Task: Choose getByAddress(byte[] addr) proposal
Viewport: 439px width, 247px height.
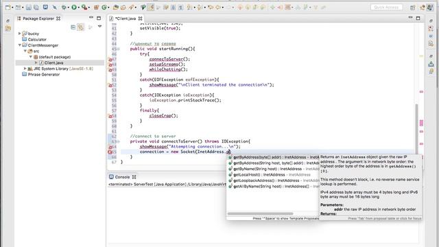Action: (273, 157)
